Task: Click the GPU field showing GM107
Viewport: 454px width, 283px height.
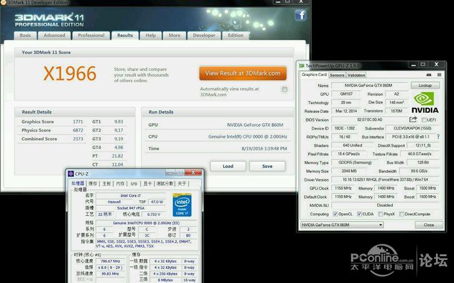Action: [346, 94]
